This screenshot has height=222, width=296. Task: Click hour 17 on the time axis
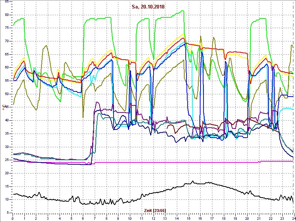[212, 219]
